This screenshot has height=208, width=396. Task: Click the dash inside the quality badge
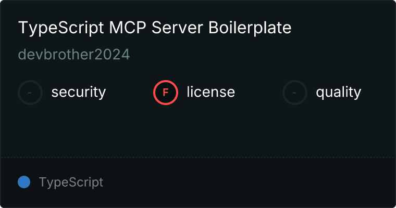click(294, 93)
